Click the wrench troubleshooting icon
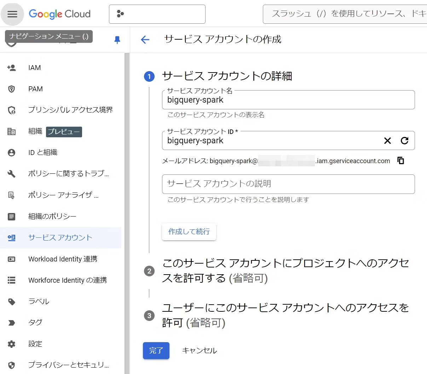Image resolution: width=427 pixels, height=374 pixels. [12, 174]
